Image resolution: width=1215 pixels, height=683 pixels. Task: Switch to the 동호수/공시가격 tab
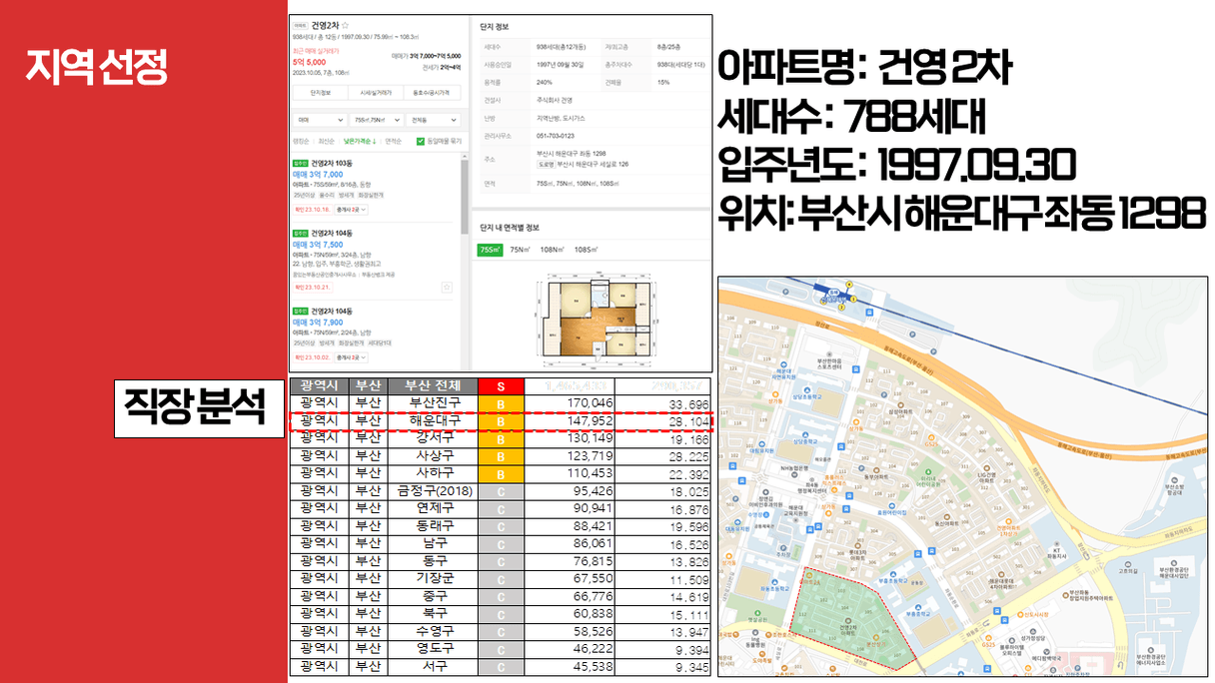433,93
